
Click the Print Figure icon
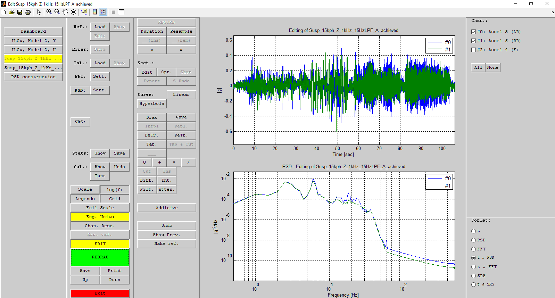[x=28, y=12]
